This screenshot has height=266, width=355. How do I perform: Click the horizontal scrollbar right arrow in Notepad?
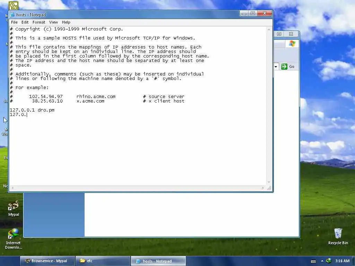click(x=263, y=188)
